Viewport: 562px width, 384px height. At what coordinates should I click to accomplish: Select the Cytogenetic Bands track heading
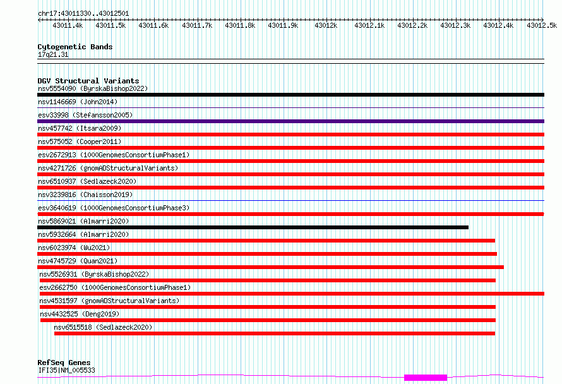click(x=75, y=47)
